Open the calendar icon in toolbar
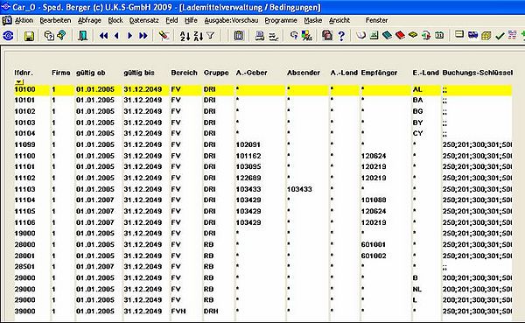 click(x=439, y=35)
